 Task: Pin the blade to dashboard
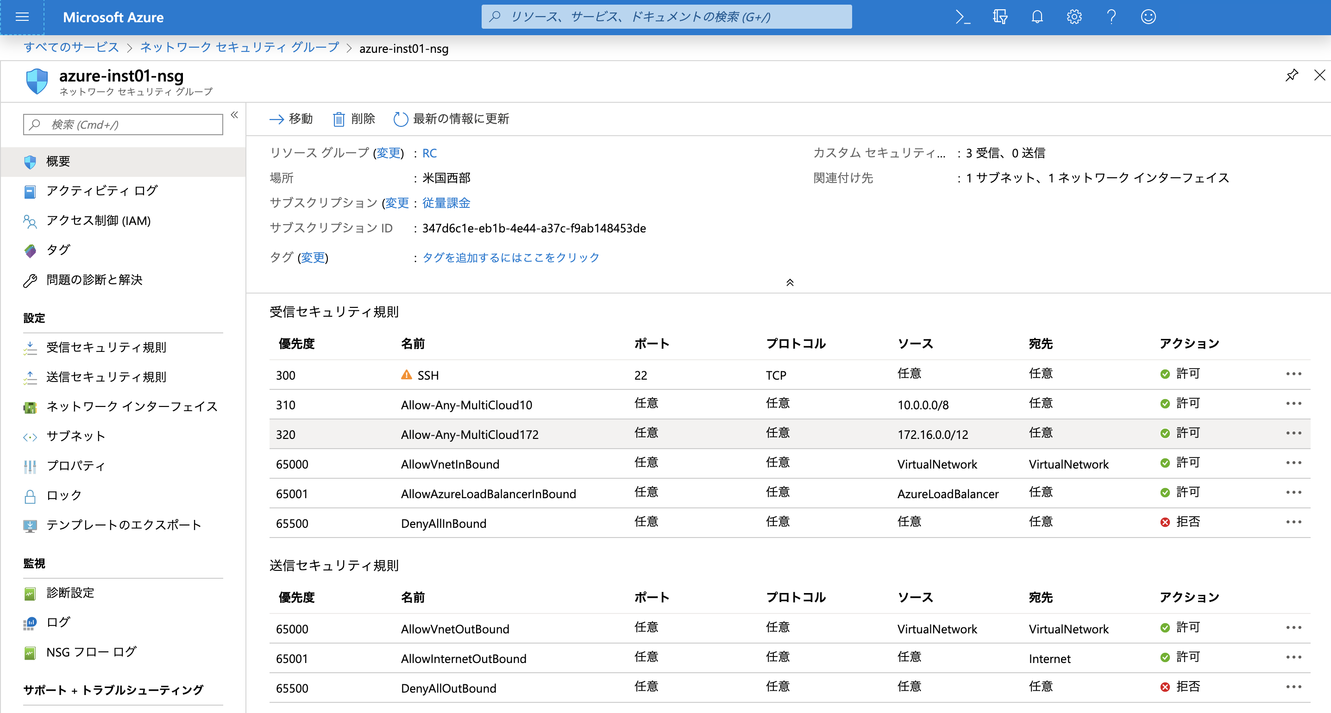point(1292,75)
